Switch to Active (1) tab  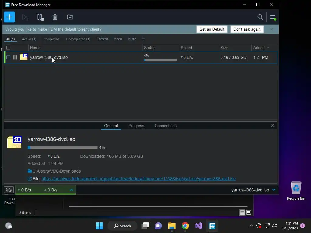pos(29,39)
